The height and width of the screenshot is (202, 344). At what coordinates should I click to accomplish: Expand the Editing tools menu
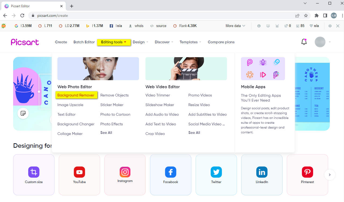coord(114,42)
